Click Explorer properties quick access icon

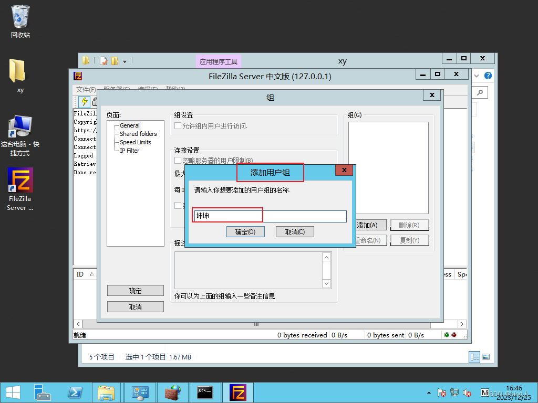(104, 61)
